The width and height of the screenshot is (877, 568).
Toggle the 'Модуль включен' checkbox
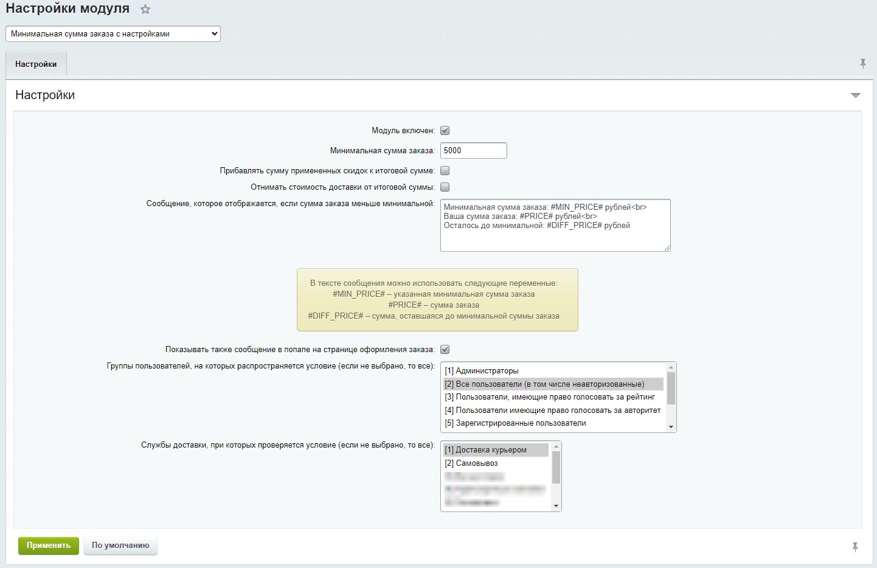[445, 130]
